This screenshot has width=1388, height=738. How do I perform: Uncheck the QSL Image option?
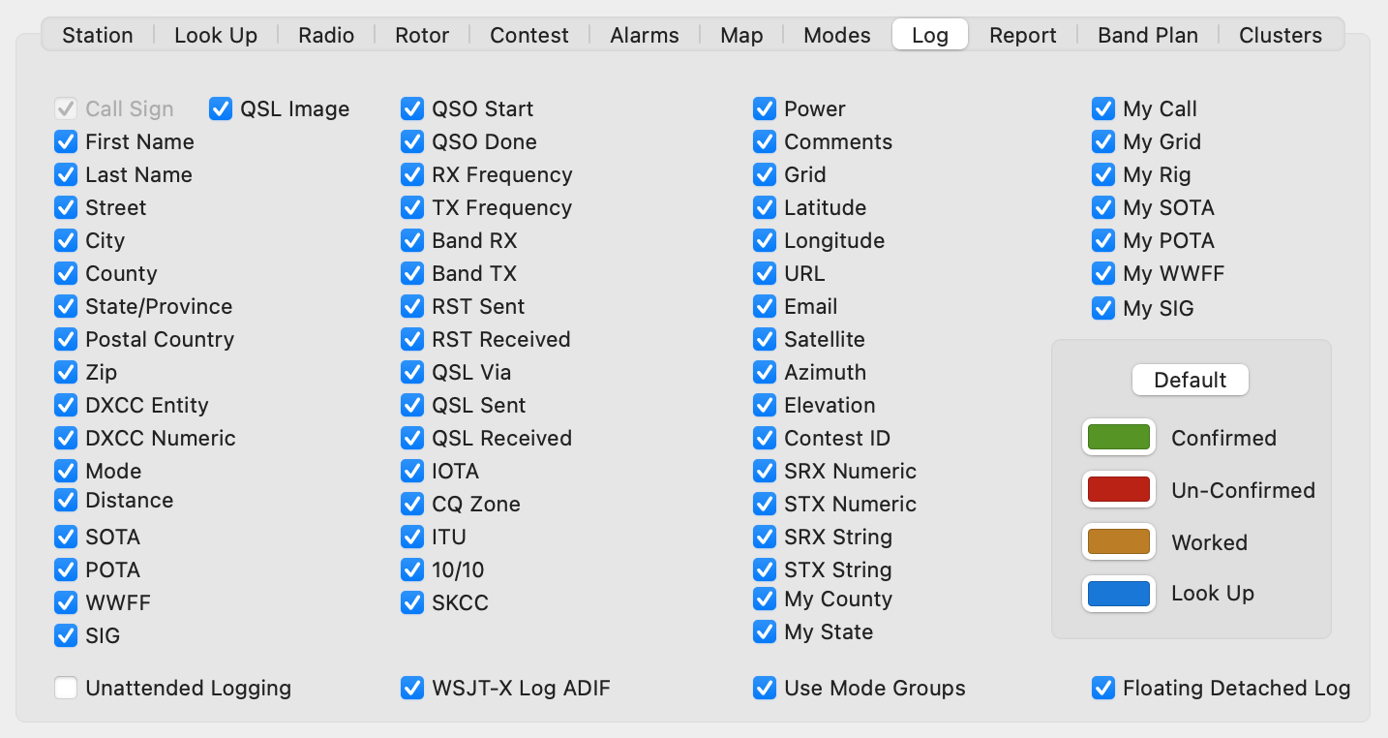click(220, 109)
